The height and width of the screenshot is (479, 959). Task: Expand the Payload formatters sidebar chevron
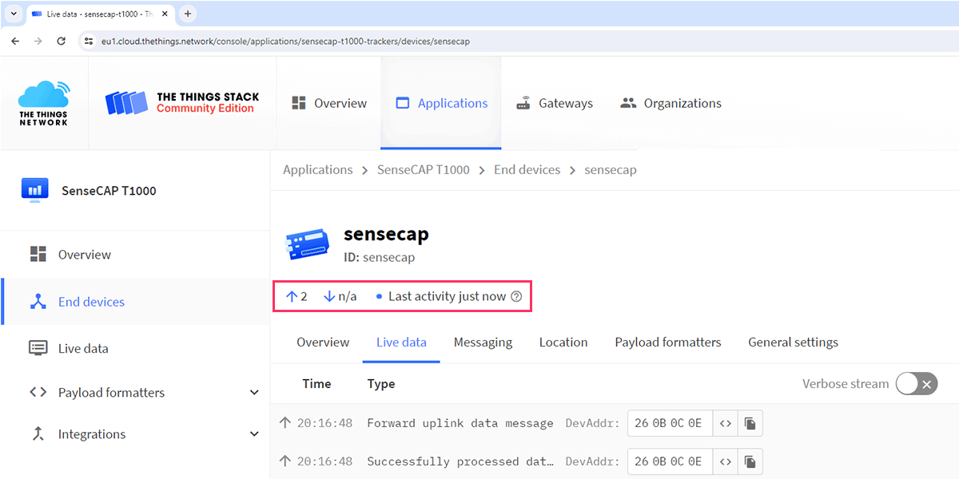click(x=254, y=393)
